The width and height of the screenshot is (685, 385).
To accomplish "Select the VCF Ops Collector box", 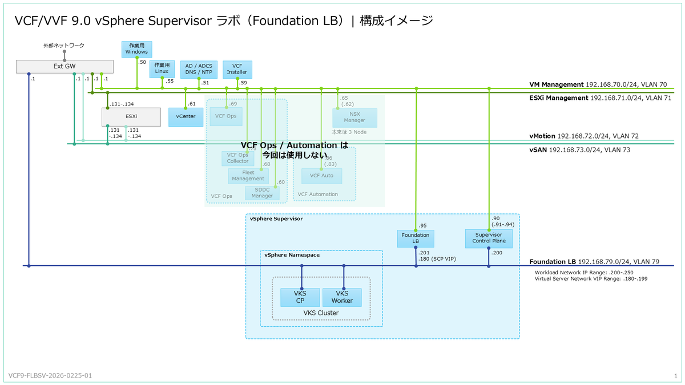I will [237, 158].
